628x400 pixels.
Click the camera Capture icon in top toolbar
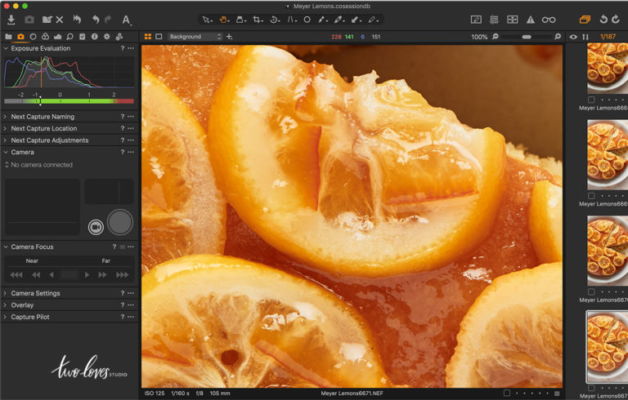(29, 20)
